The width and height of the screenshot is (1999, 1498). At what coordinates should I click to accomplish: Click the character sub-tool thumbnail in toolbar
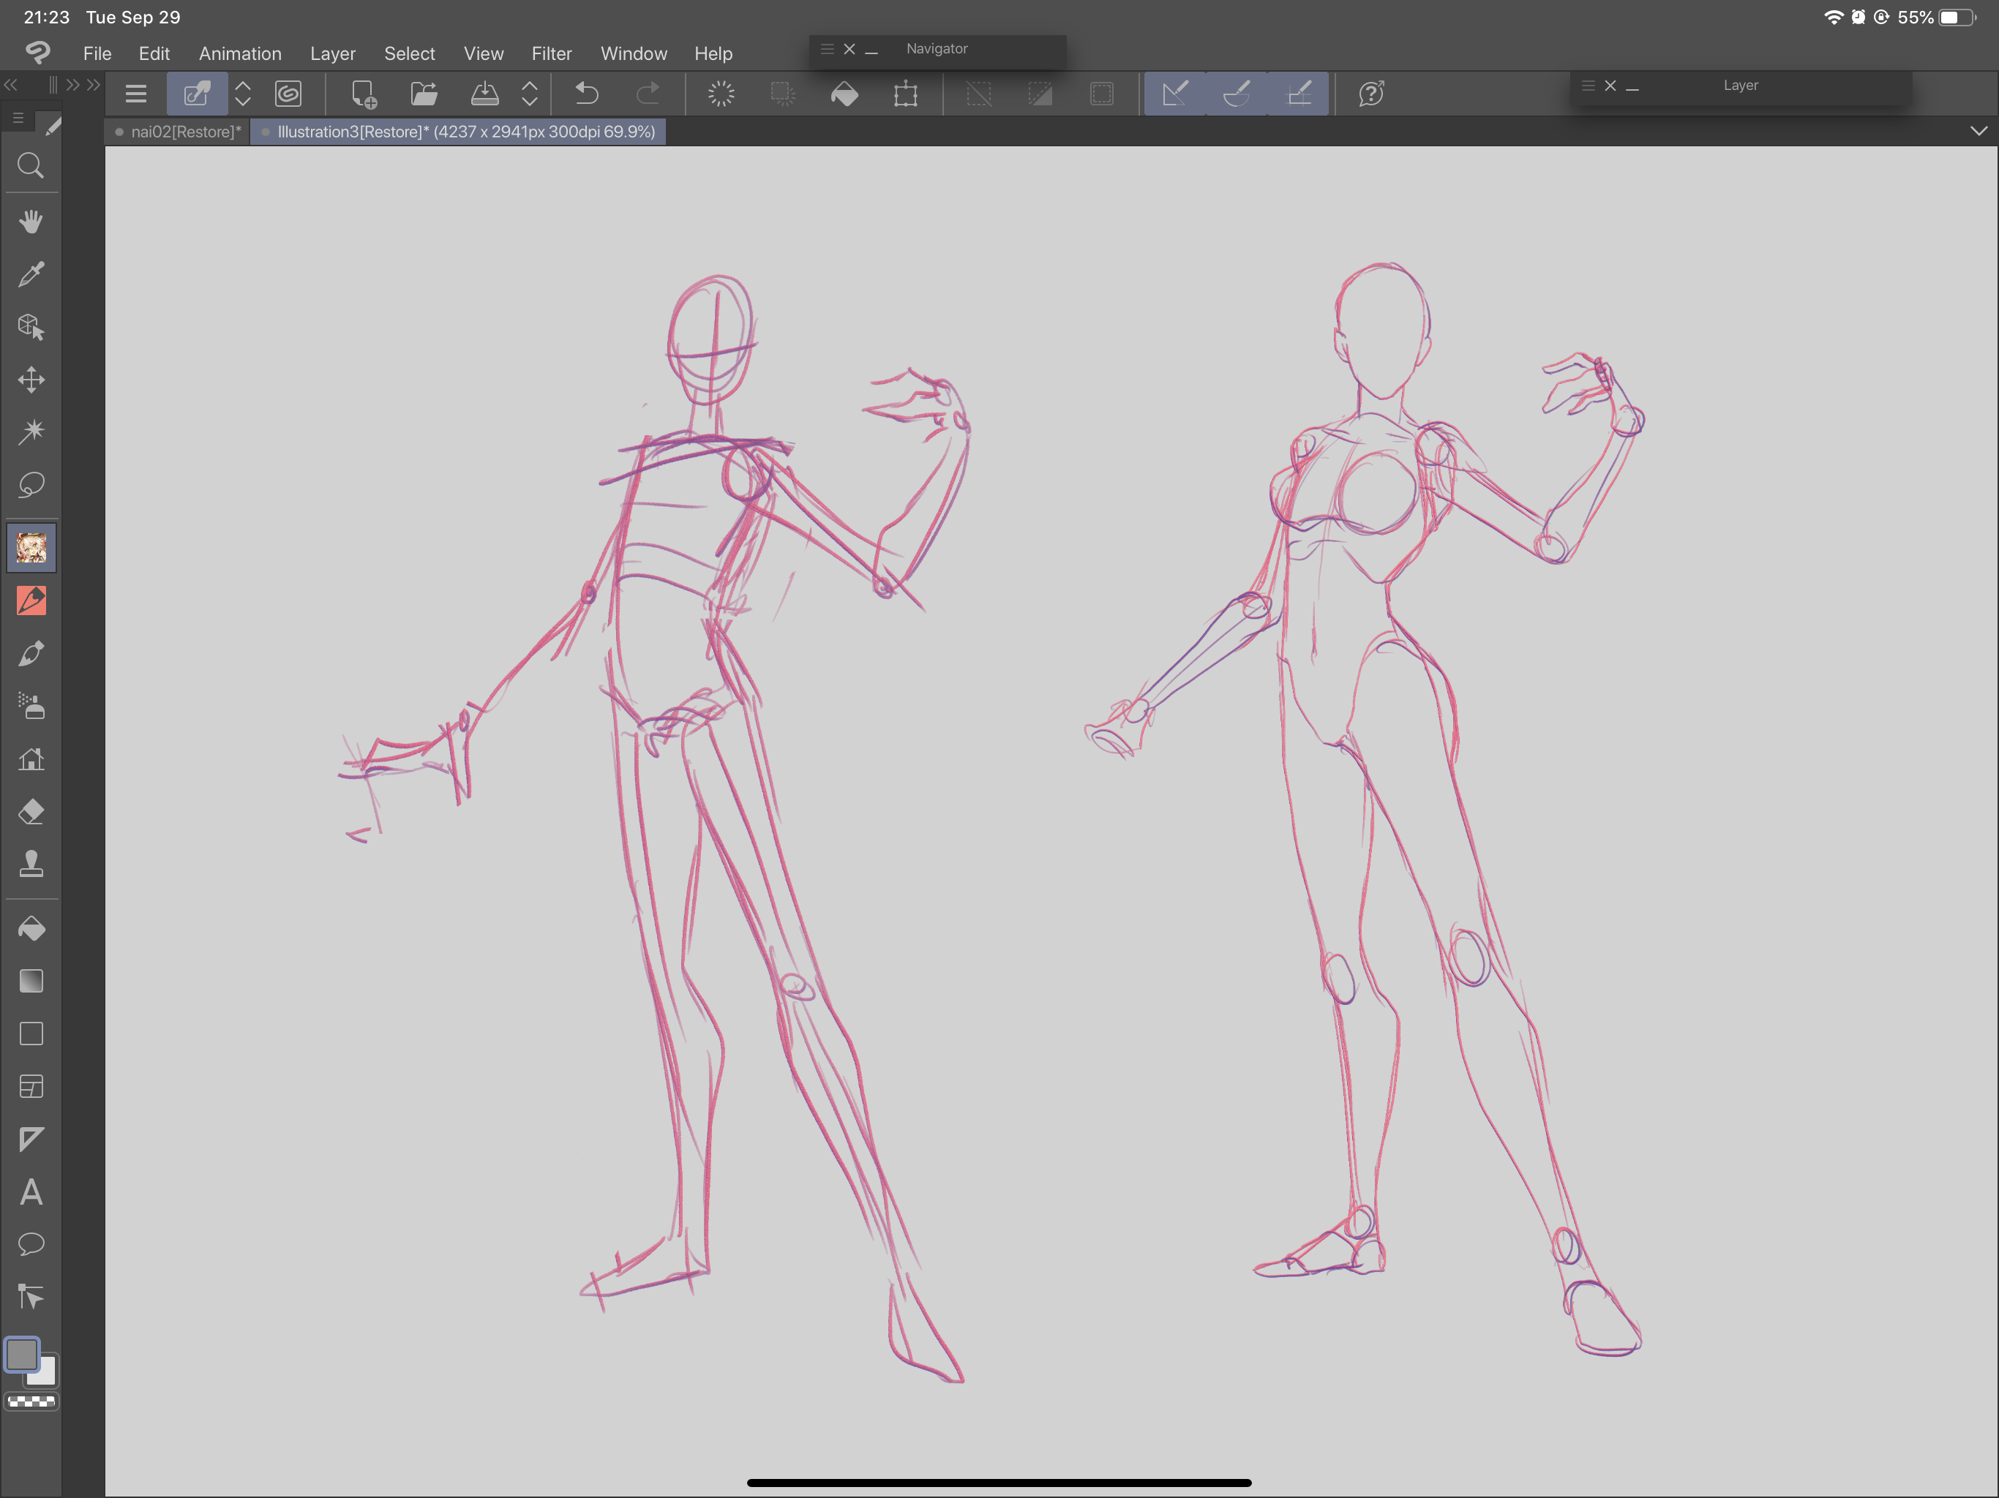31,546
